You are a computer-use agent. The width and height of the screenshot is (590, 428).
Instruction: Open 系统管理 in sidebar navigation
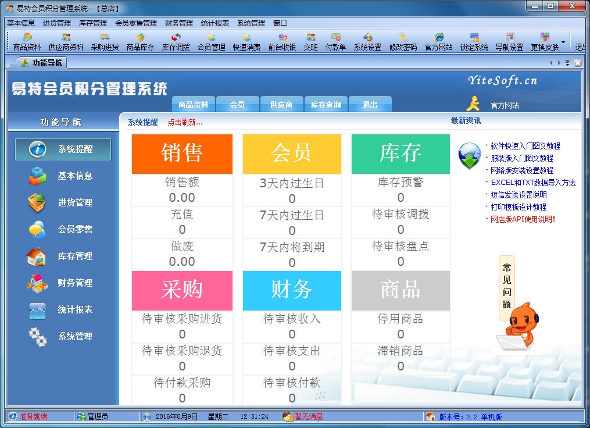click(x=61, y=336)
